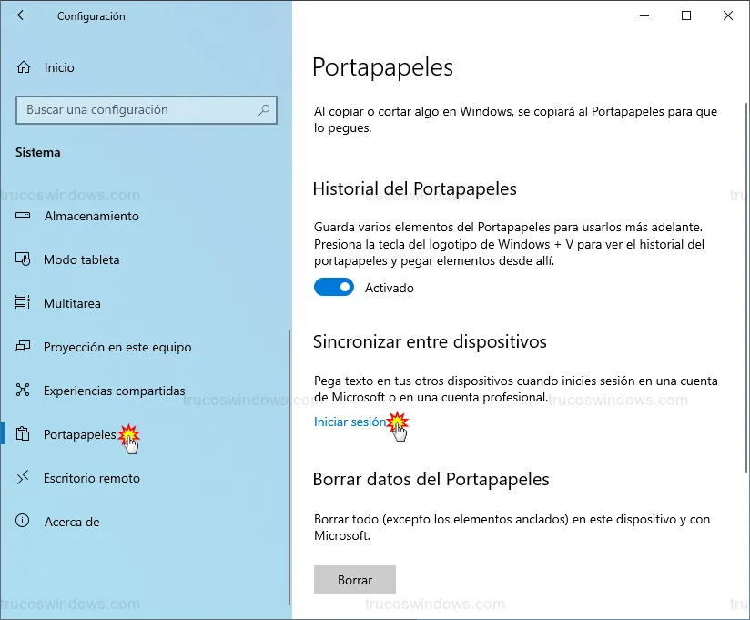The height and width of the screenshot is (620, 750).
Task: Open the Almacenamiento settings page
Action: point(91,216)
